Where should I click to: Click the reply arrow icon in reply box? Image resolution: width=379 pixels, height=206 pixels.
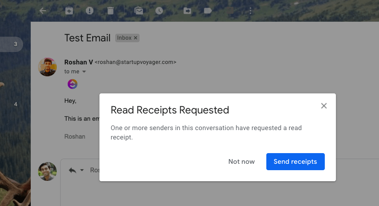[x=73, y=170]
